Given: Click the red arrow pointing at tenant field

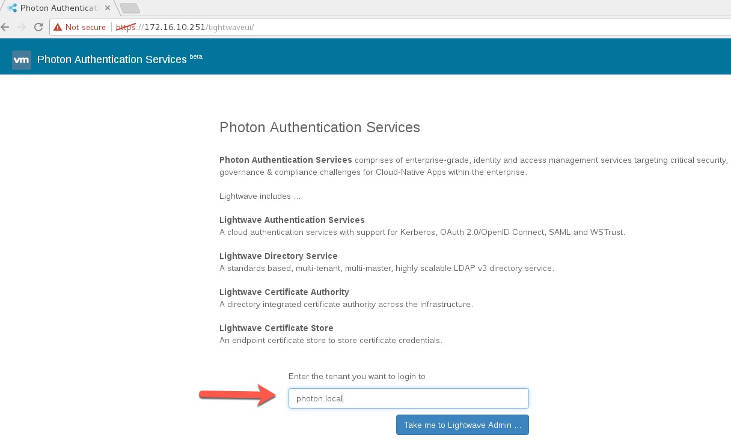Looking at the screenshot, I should pos(238,395).
